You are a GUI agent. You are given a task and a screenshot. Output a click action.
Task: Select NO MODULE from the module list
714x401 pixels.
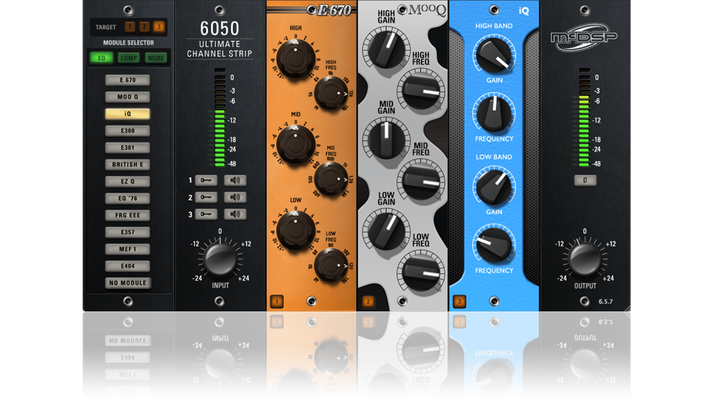[128, 283]
